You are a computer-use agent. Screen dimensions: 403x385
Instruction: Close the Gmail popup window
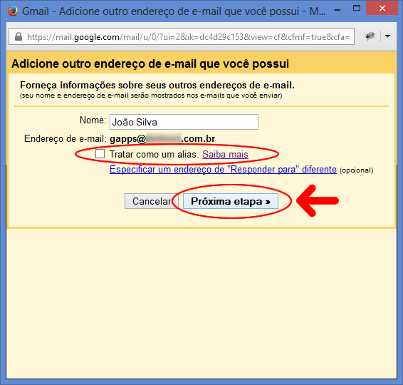click(x=382, y=9)
